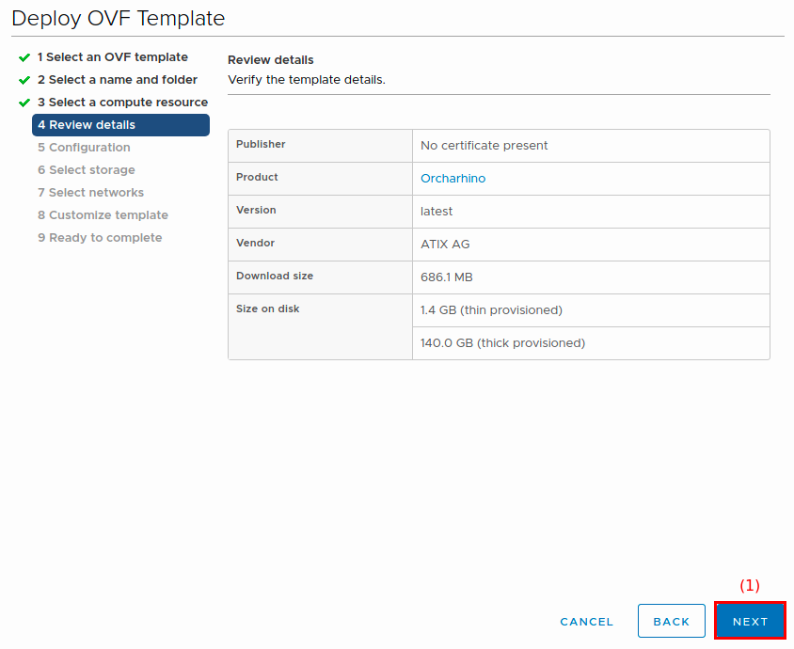Click the BACK button
Image resolution: width=794 pixels, height=649 pixels.
click(671, 622)
